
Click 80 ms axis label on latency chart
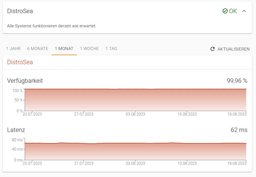[17, 140]
